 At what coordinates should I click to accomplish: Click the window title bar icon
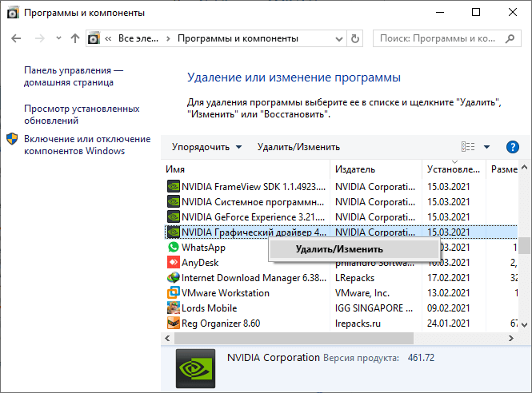coord(13,13)
